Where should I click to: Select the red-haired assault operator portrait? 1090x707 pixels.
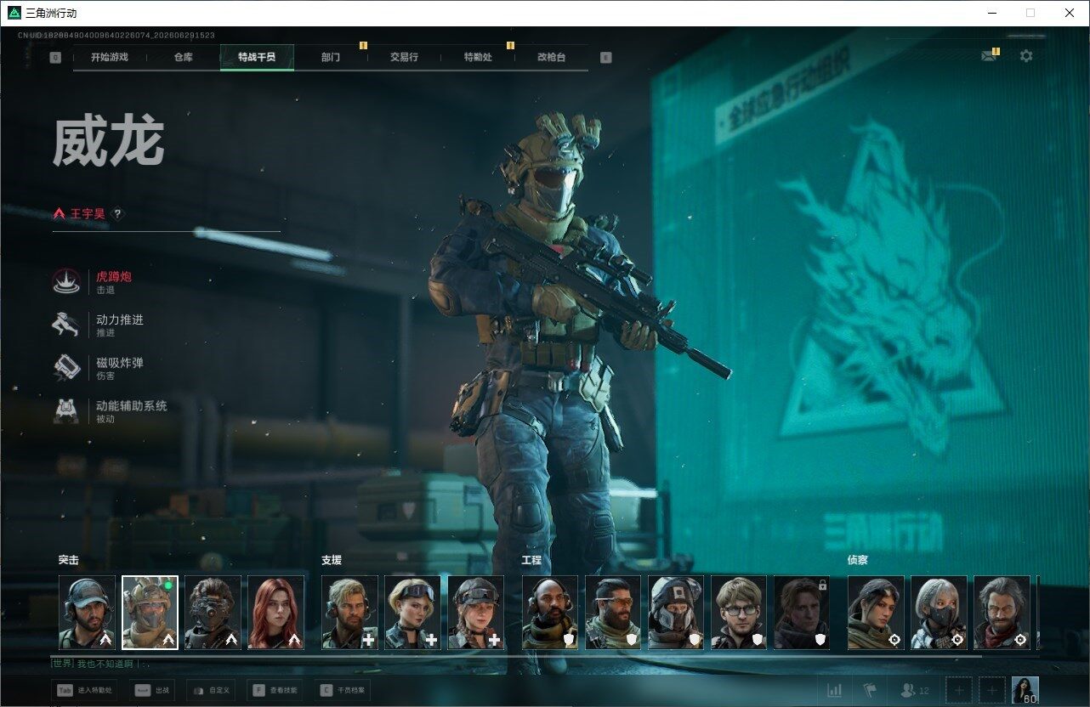275,613
